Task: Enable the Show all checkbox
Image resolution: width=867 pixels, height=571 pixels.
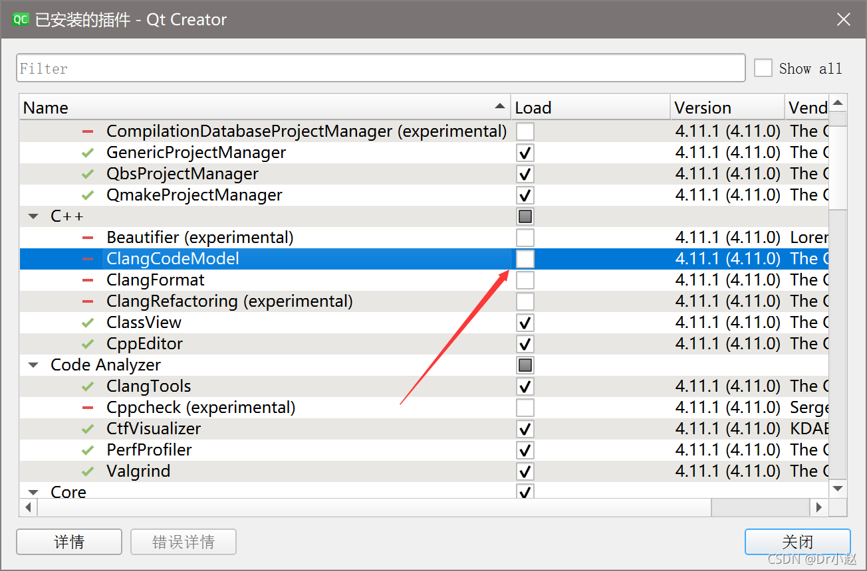Action: pyautogui.click(x=763, y=68)
